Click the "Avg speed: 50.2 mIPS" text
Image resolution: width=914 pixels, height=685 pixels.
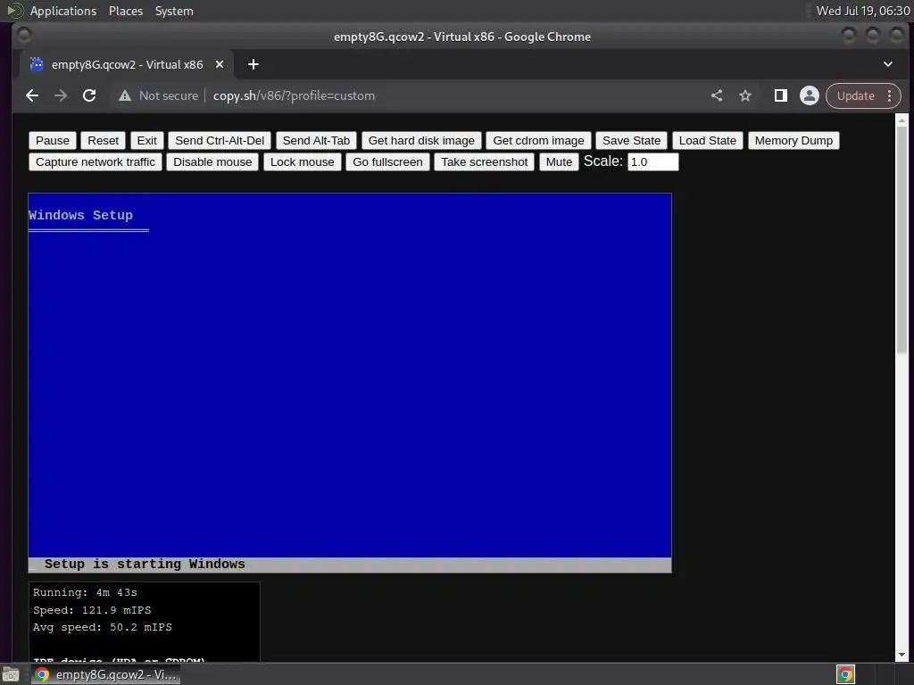(x=103, y=627)
